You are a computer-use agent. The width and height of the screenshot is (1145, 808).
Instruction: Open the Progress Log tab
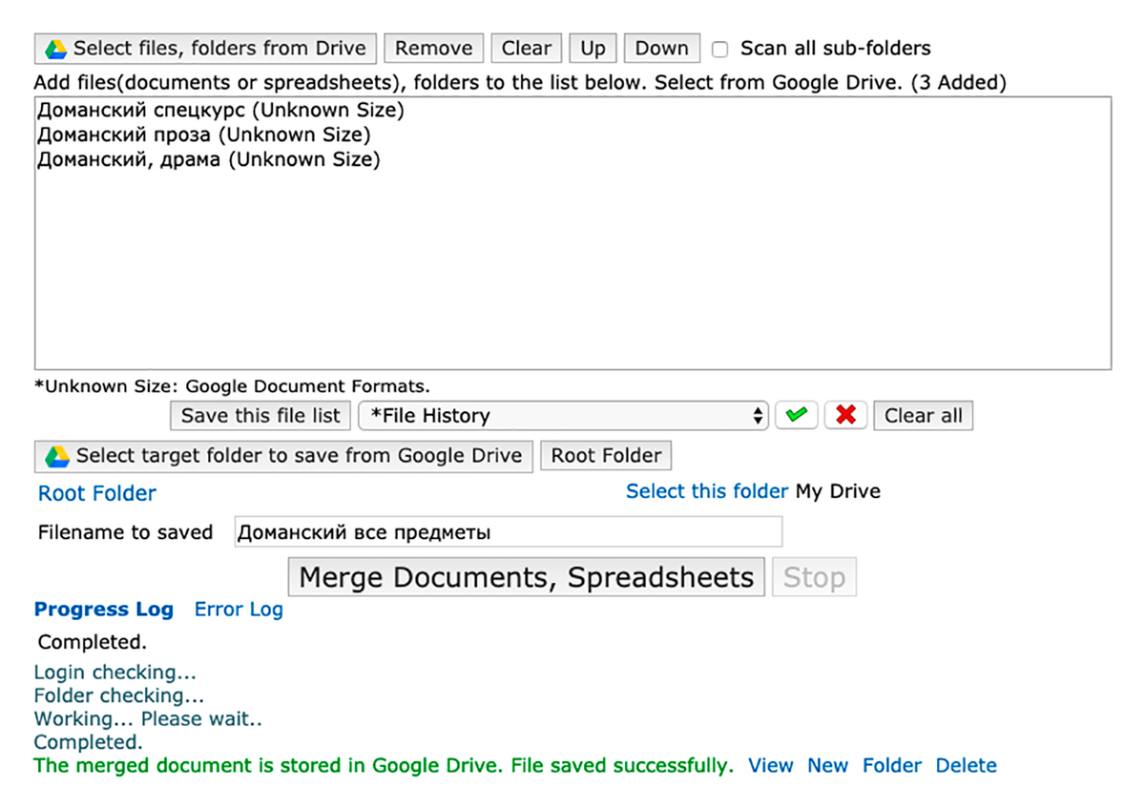pos(104,610)
